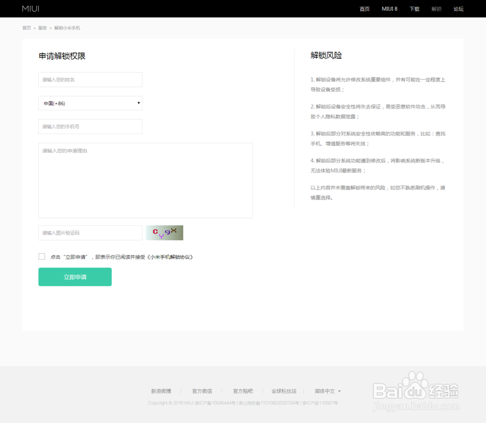
Task: Open the 中国(+86) country code dropdown
Action: [x=90, y=103]
